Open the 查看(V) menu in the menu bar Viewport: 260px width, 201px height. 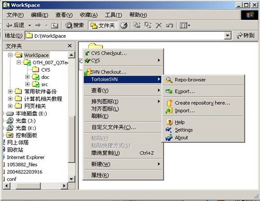(x=64, y=15)
